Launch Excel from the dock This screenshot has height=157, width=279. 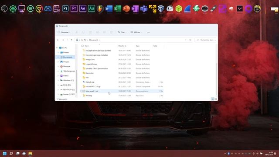point(118,9)
